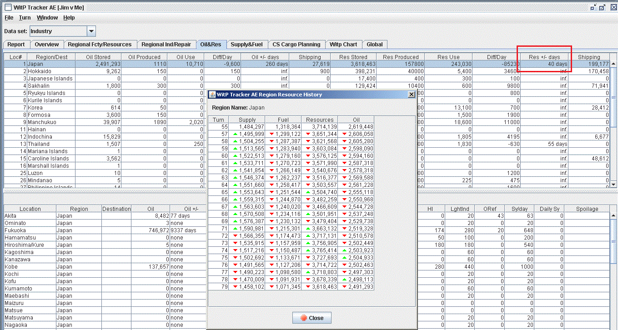Click the Resources header in the history dialog
This screenshot has width=618, height=330.
[x=320, y=120]
